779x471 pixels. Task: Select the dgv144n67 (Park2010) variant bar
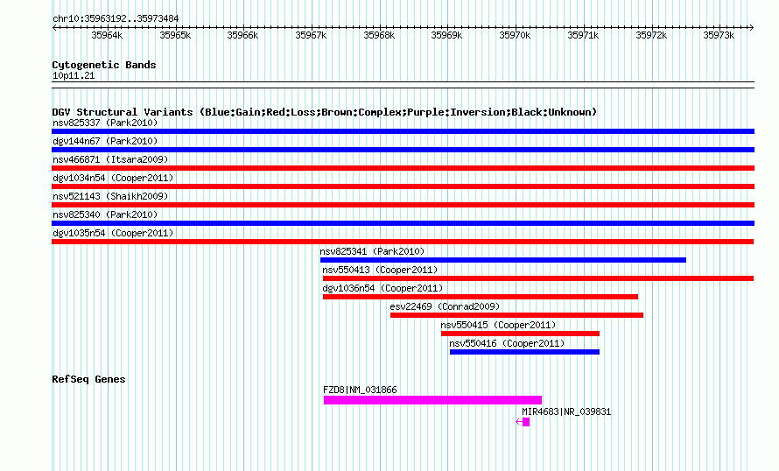pyautogui.click(x=403, y=150)
